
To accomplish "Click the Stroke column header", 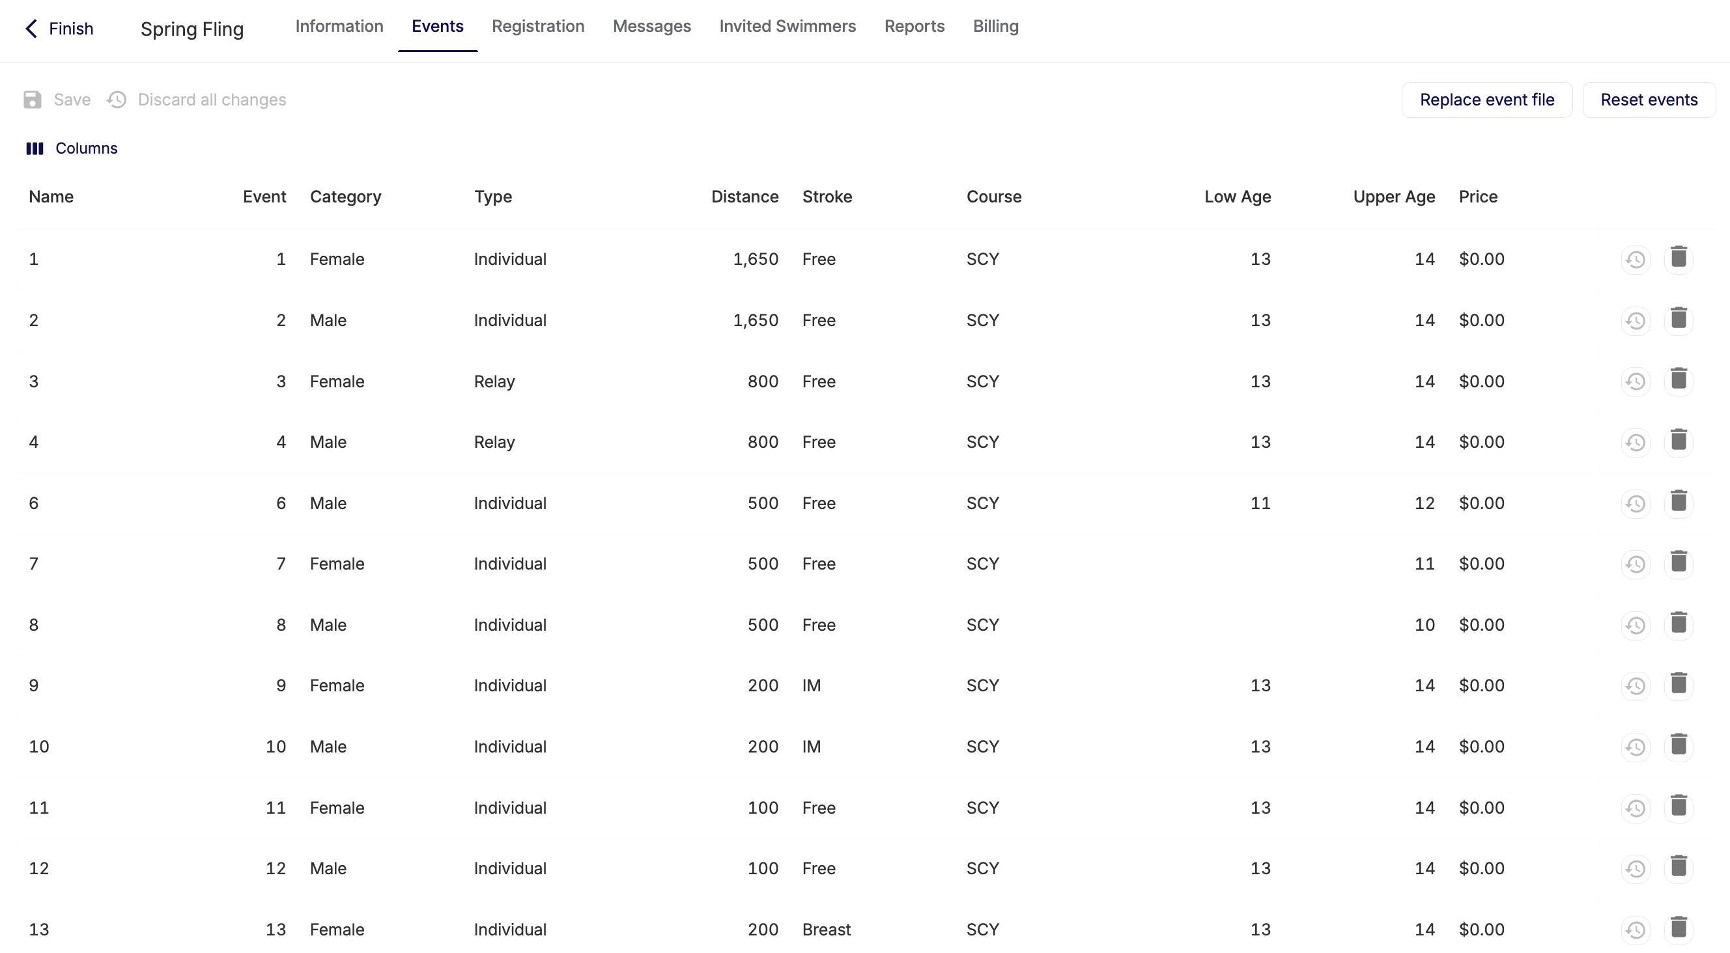I will [x=827, y=197].
